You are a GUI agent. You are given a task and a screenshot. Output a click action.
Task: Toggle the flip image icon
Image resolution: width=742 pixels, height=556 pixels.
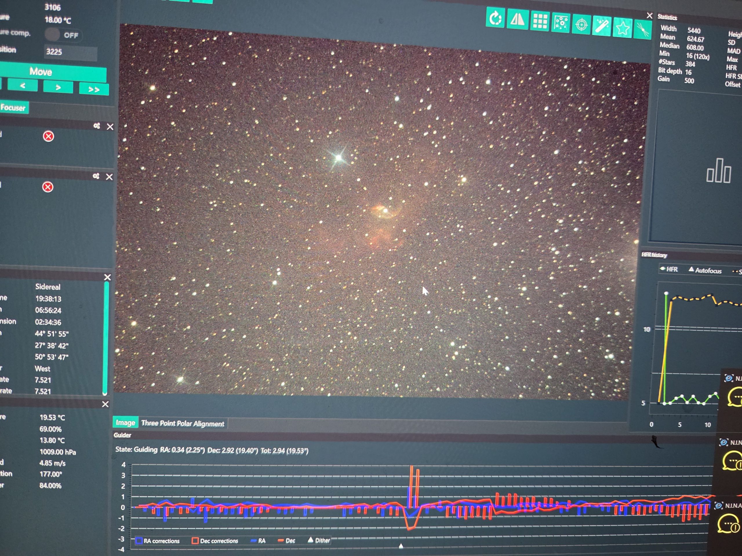point(517,20)
